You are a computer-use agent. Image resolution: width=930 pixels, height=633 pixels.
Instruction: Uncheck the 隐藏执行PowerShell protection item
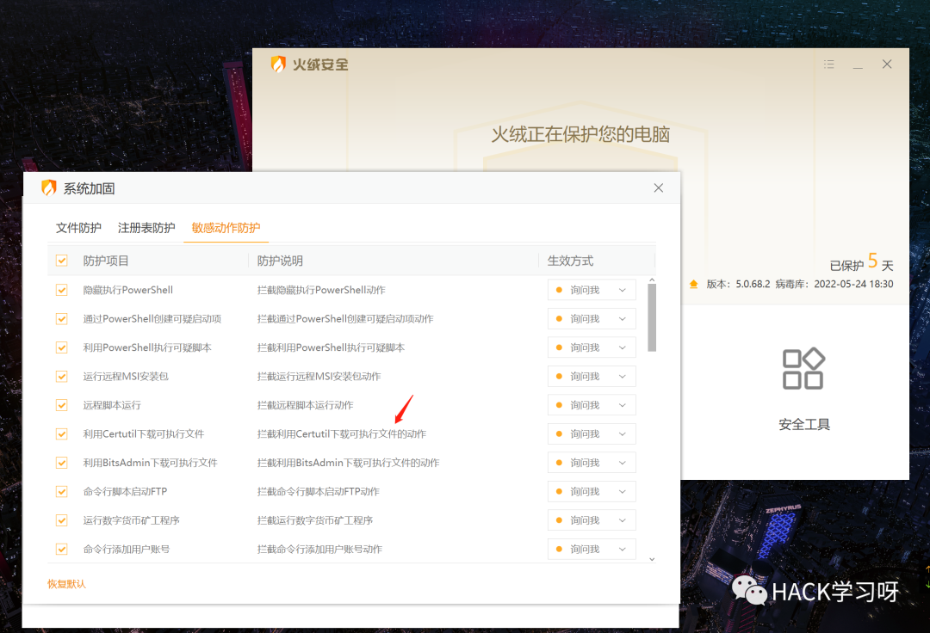(x=62, y=290)
